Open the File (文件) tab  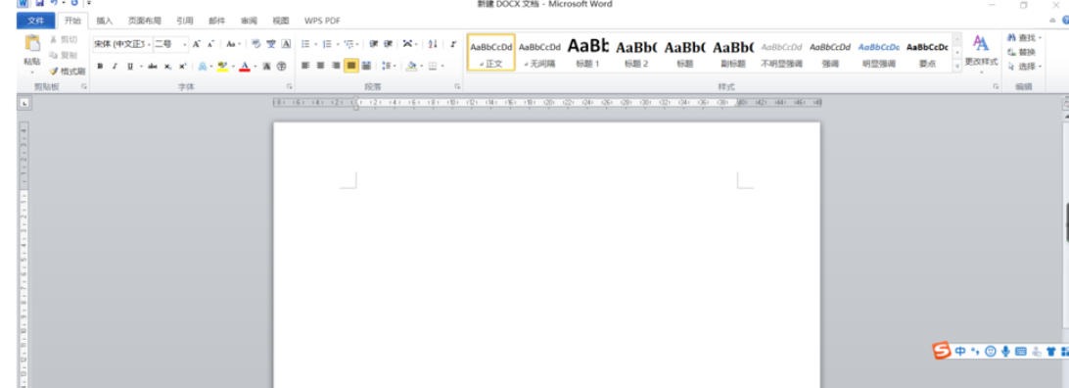tap(35, 21)
